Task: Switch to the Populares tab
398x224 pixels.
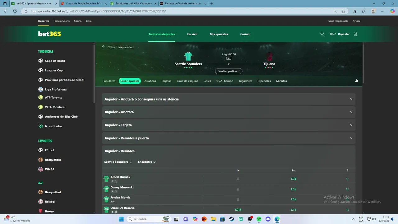Action: (x=109, y=81)
